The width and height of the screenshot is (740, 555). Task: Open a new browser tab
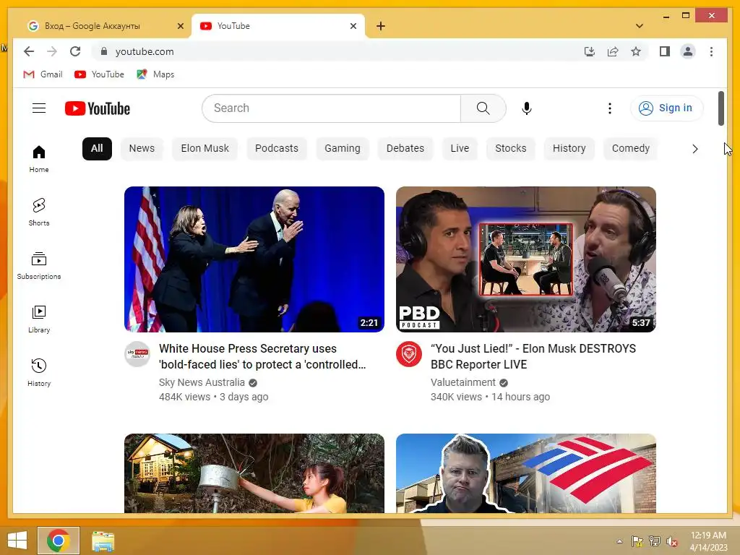[x=381, y=26]
